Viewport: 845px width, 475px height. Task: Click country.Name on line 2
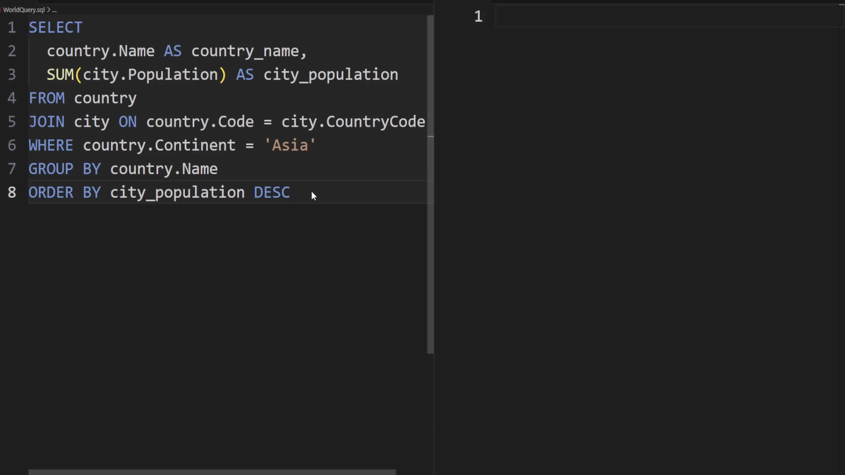[x=100, y=51]
